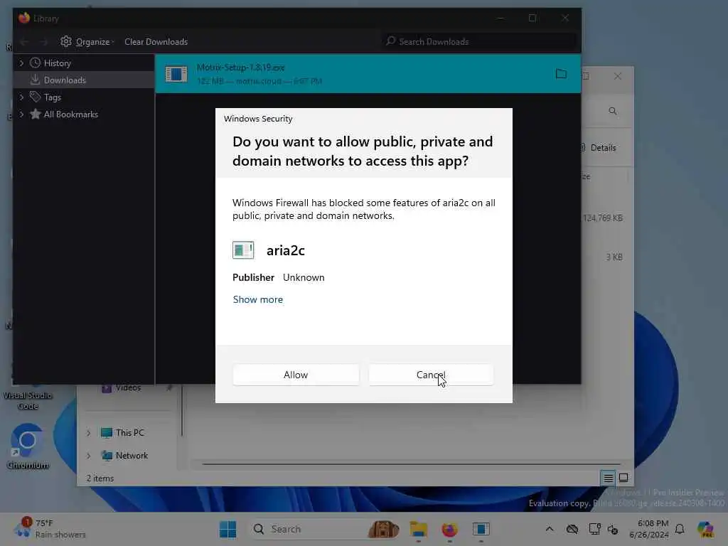Click the All Bookmarks star icon in Library sidebar
Image resolution: width=728 pixels, height=546 pixels.
pos(35,114)
